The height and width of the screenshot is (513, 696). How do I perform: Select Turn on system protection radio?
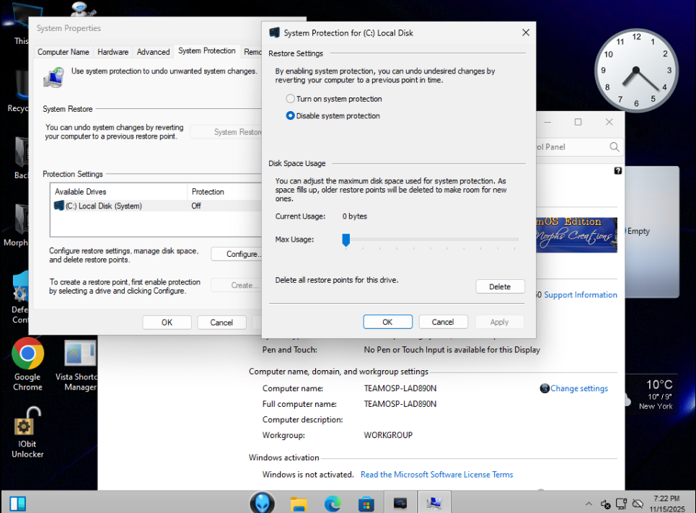pos(291,99)
